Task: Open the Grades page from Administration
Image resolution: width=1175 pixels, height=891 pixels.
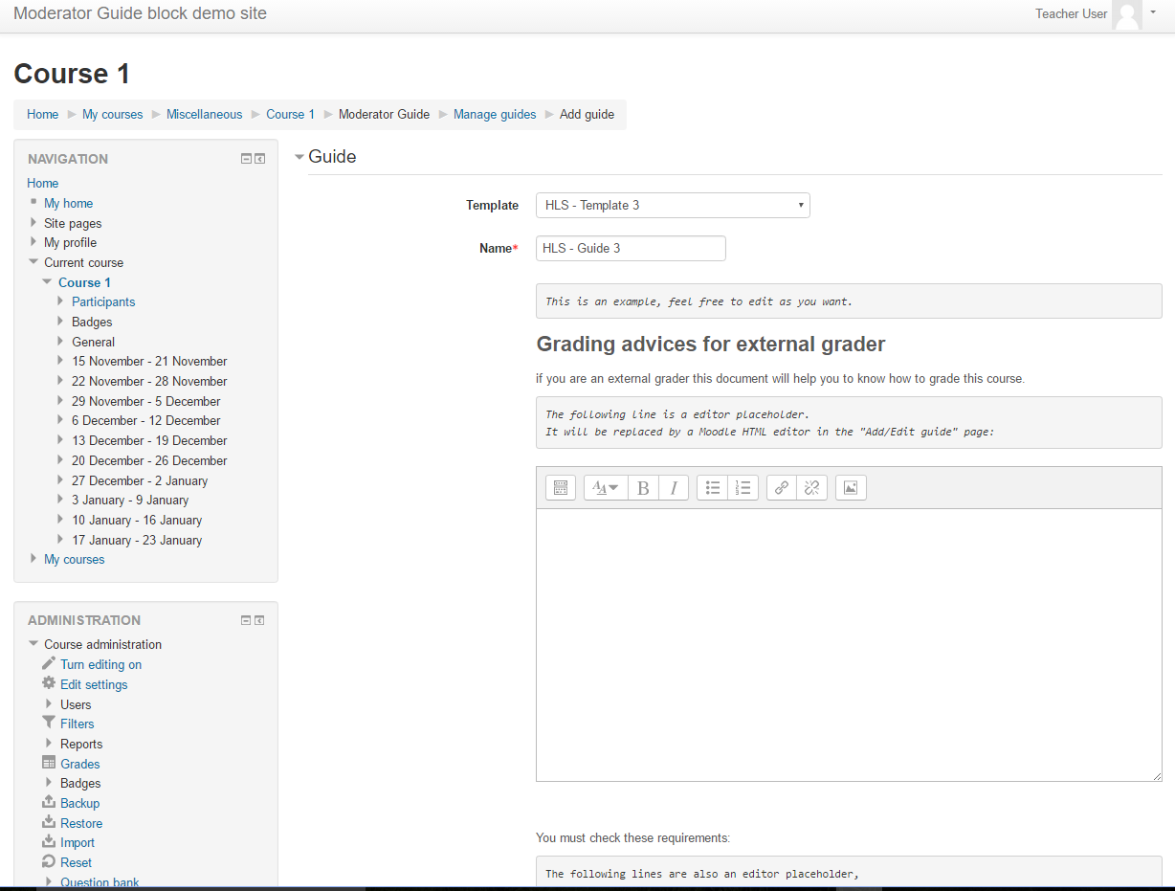Action: point(80,763)
